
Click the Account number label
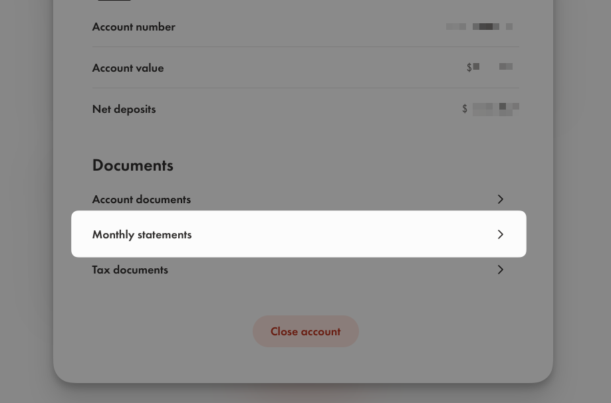tap(134, 27)
